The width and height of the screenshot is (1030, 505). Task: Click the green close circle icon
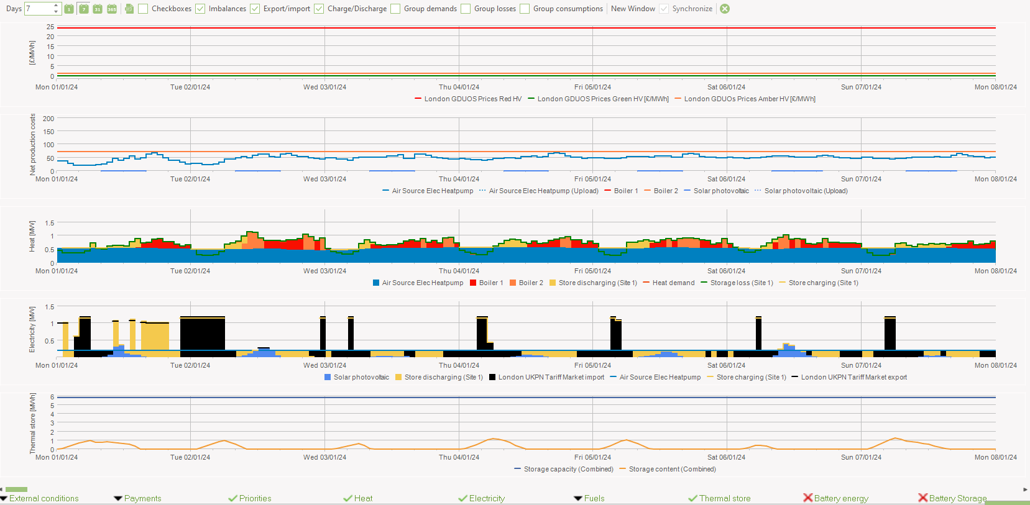[725, 9]
